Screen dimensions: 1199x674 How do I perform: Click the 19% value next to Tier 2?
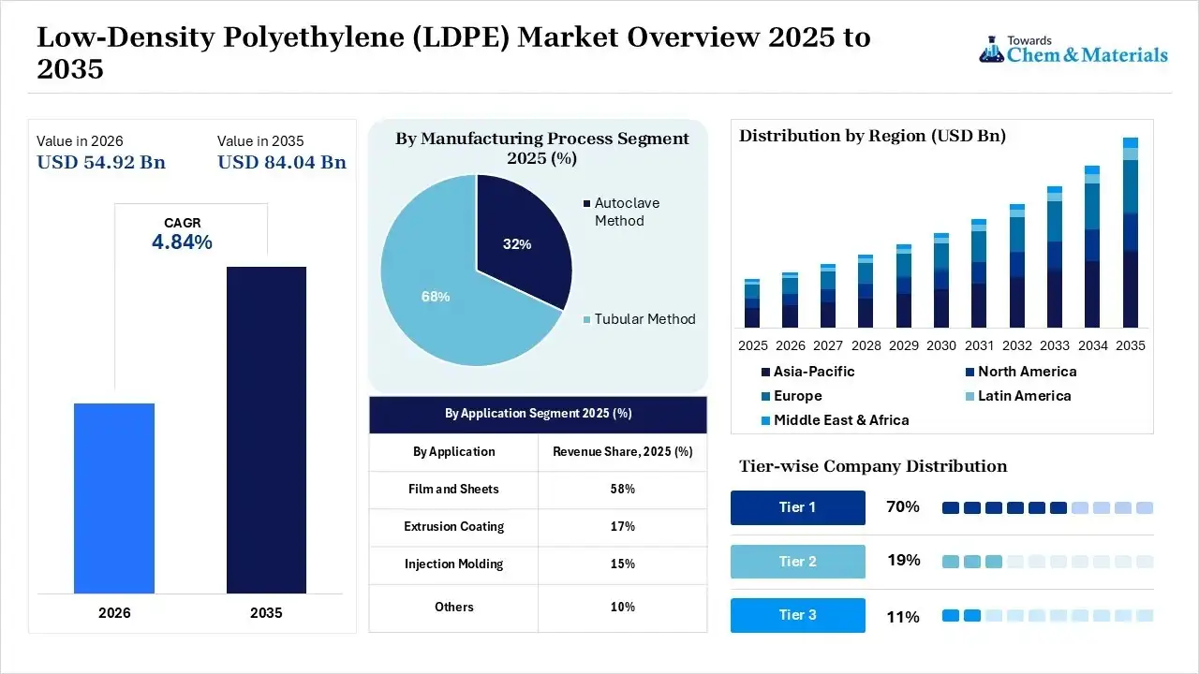(904, 561)
